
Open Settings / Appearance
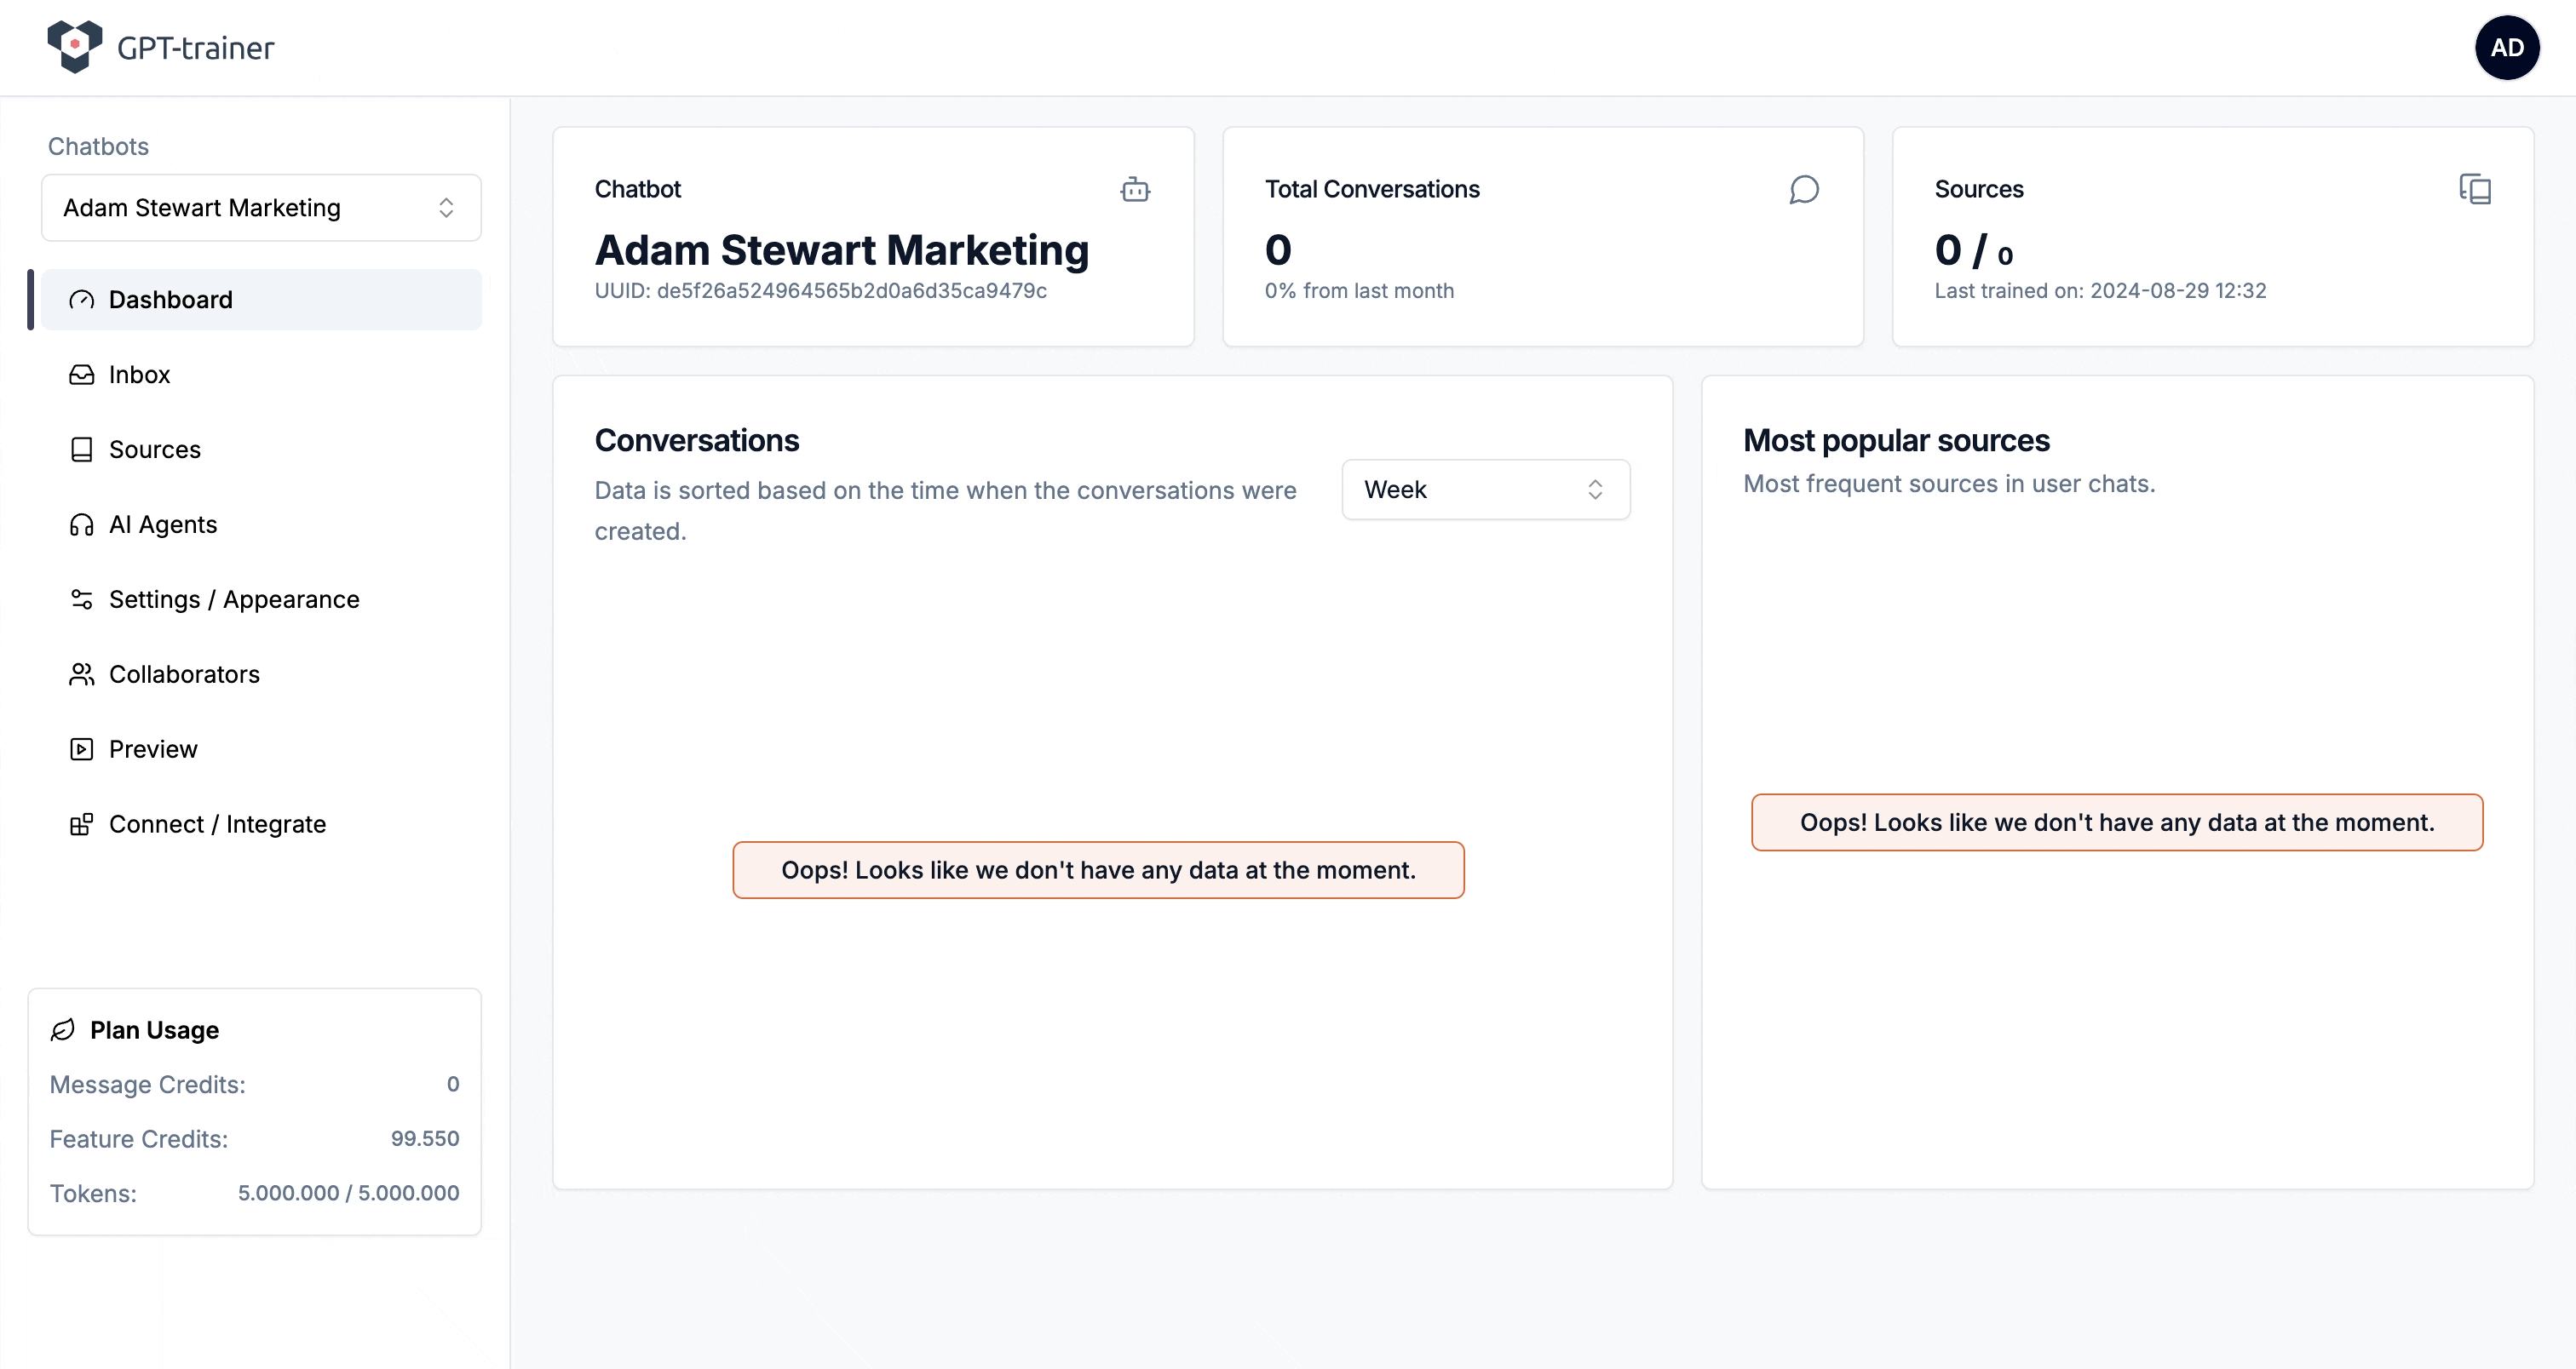(x=261, y=599)
